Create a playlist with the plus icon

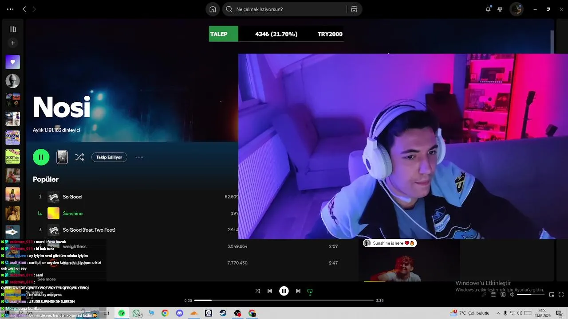pyautogui.click(x=12, y=43)
